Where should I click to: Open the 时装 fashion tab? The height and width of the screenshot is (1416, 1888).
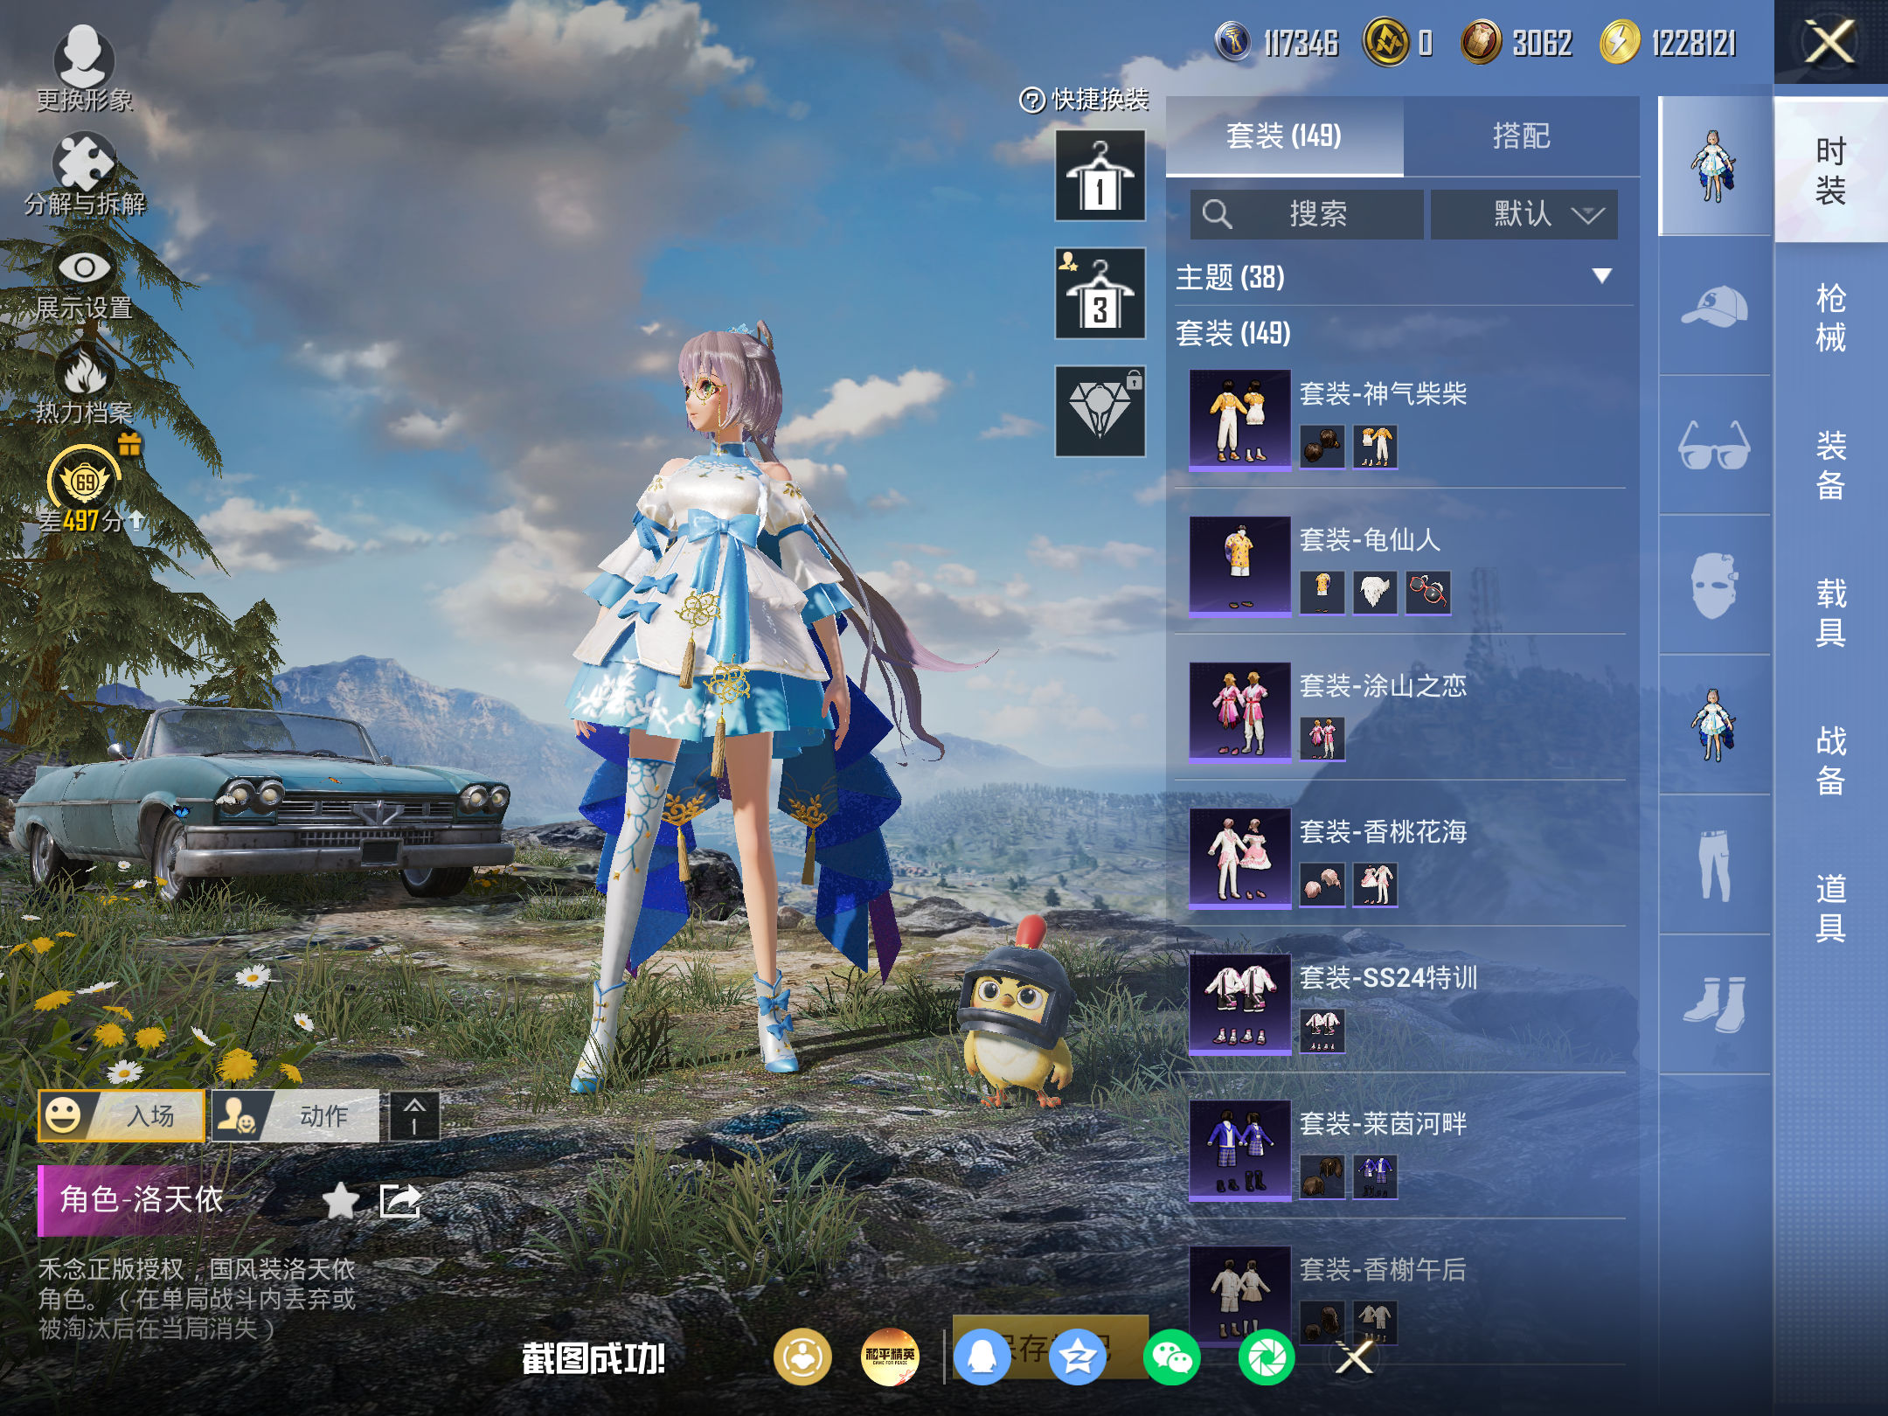pyautogui.click(x=1830, y=171)
